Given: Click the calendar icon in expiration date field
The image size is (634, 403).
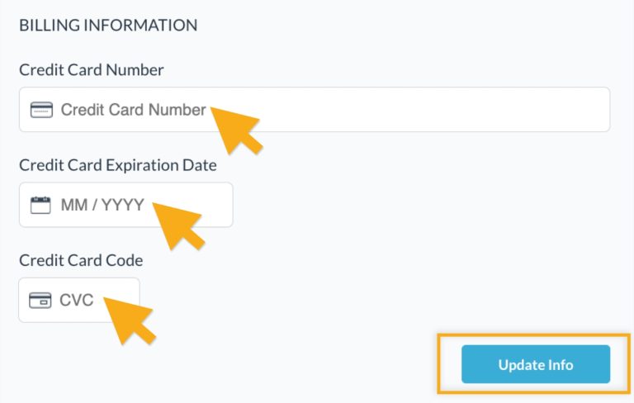Looking at the screenshot, I should point(40,205).
